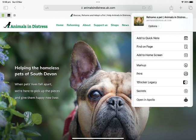The image size is (196, 140).
Task: Open the Rehoming navigation link
Action: pyautogui.click(x=73, y=25)
